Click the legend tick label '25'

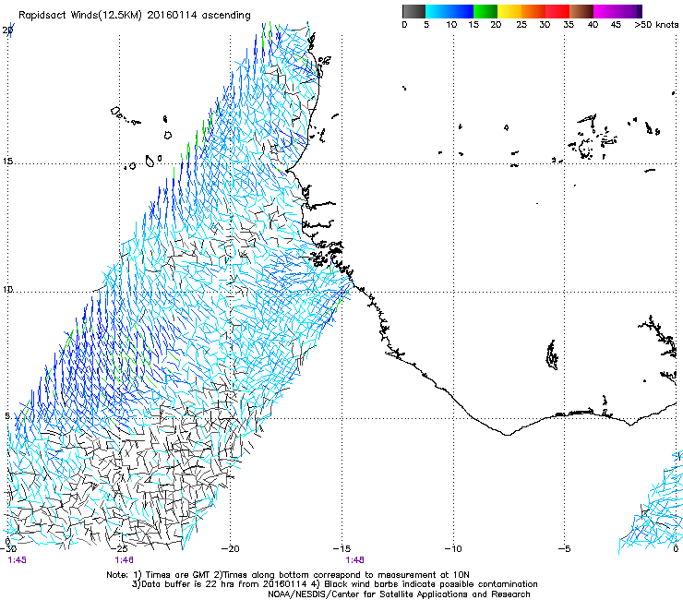(521, 25)
